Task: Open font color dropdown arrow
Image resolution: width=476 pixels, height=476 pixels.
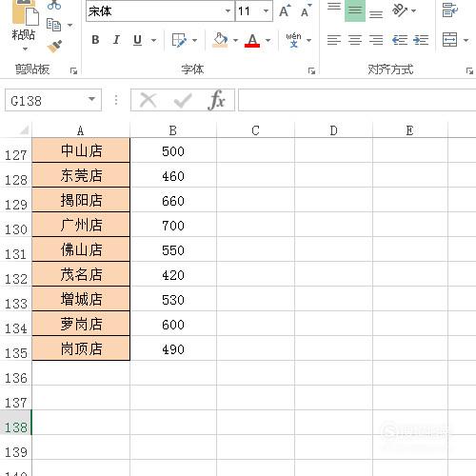Action: click(268, 40)
